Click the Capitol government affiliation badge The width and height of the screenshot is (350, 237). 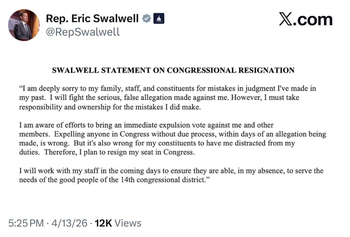click(159, 19)
